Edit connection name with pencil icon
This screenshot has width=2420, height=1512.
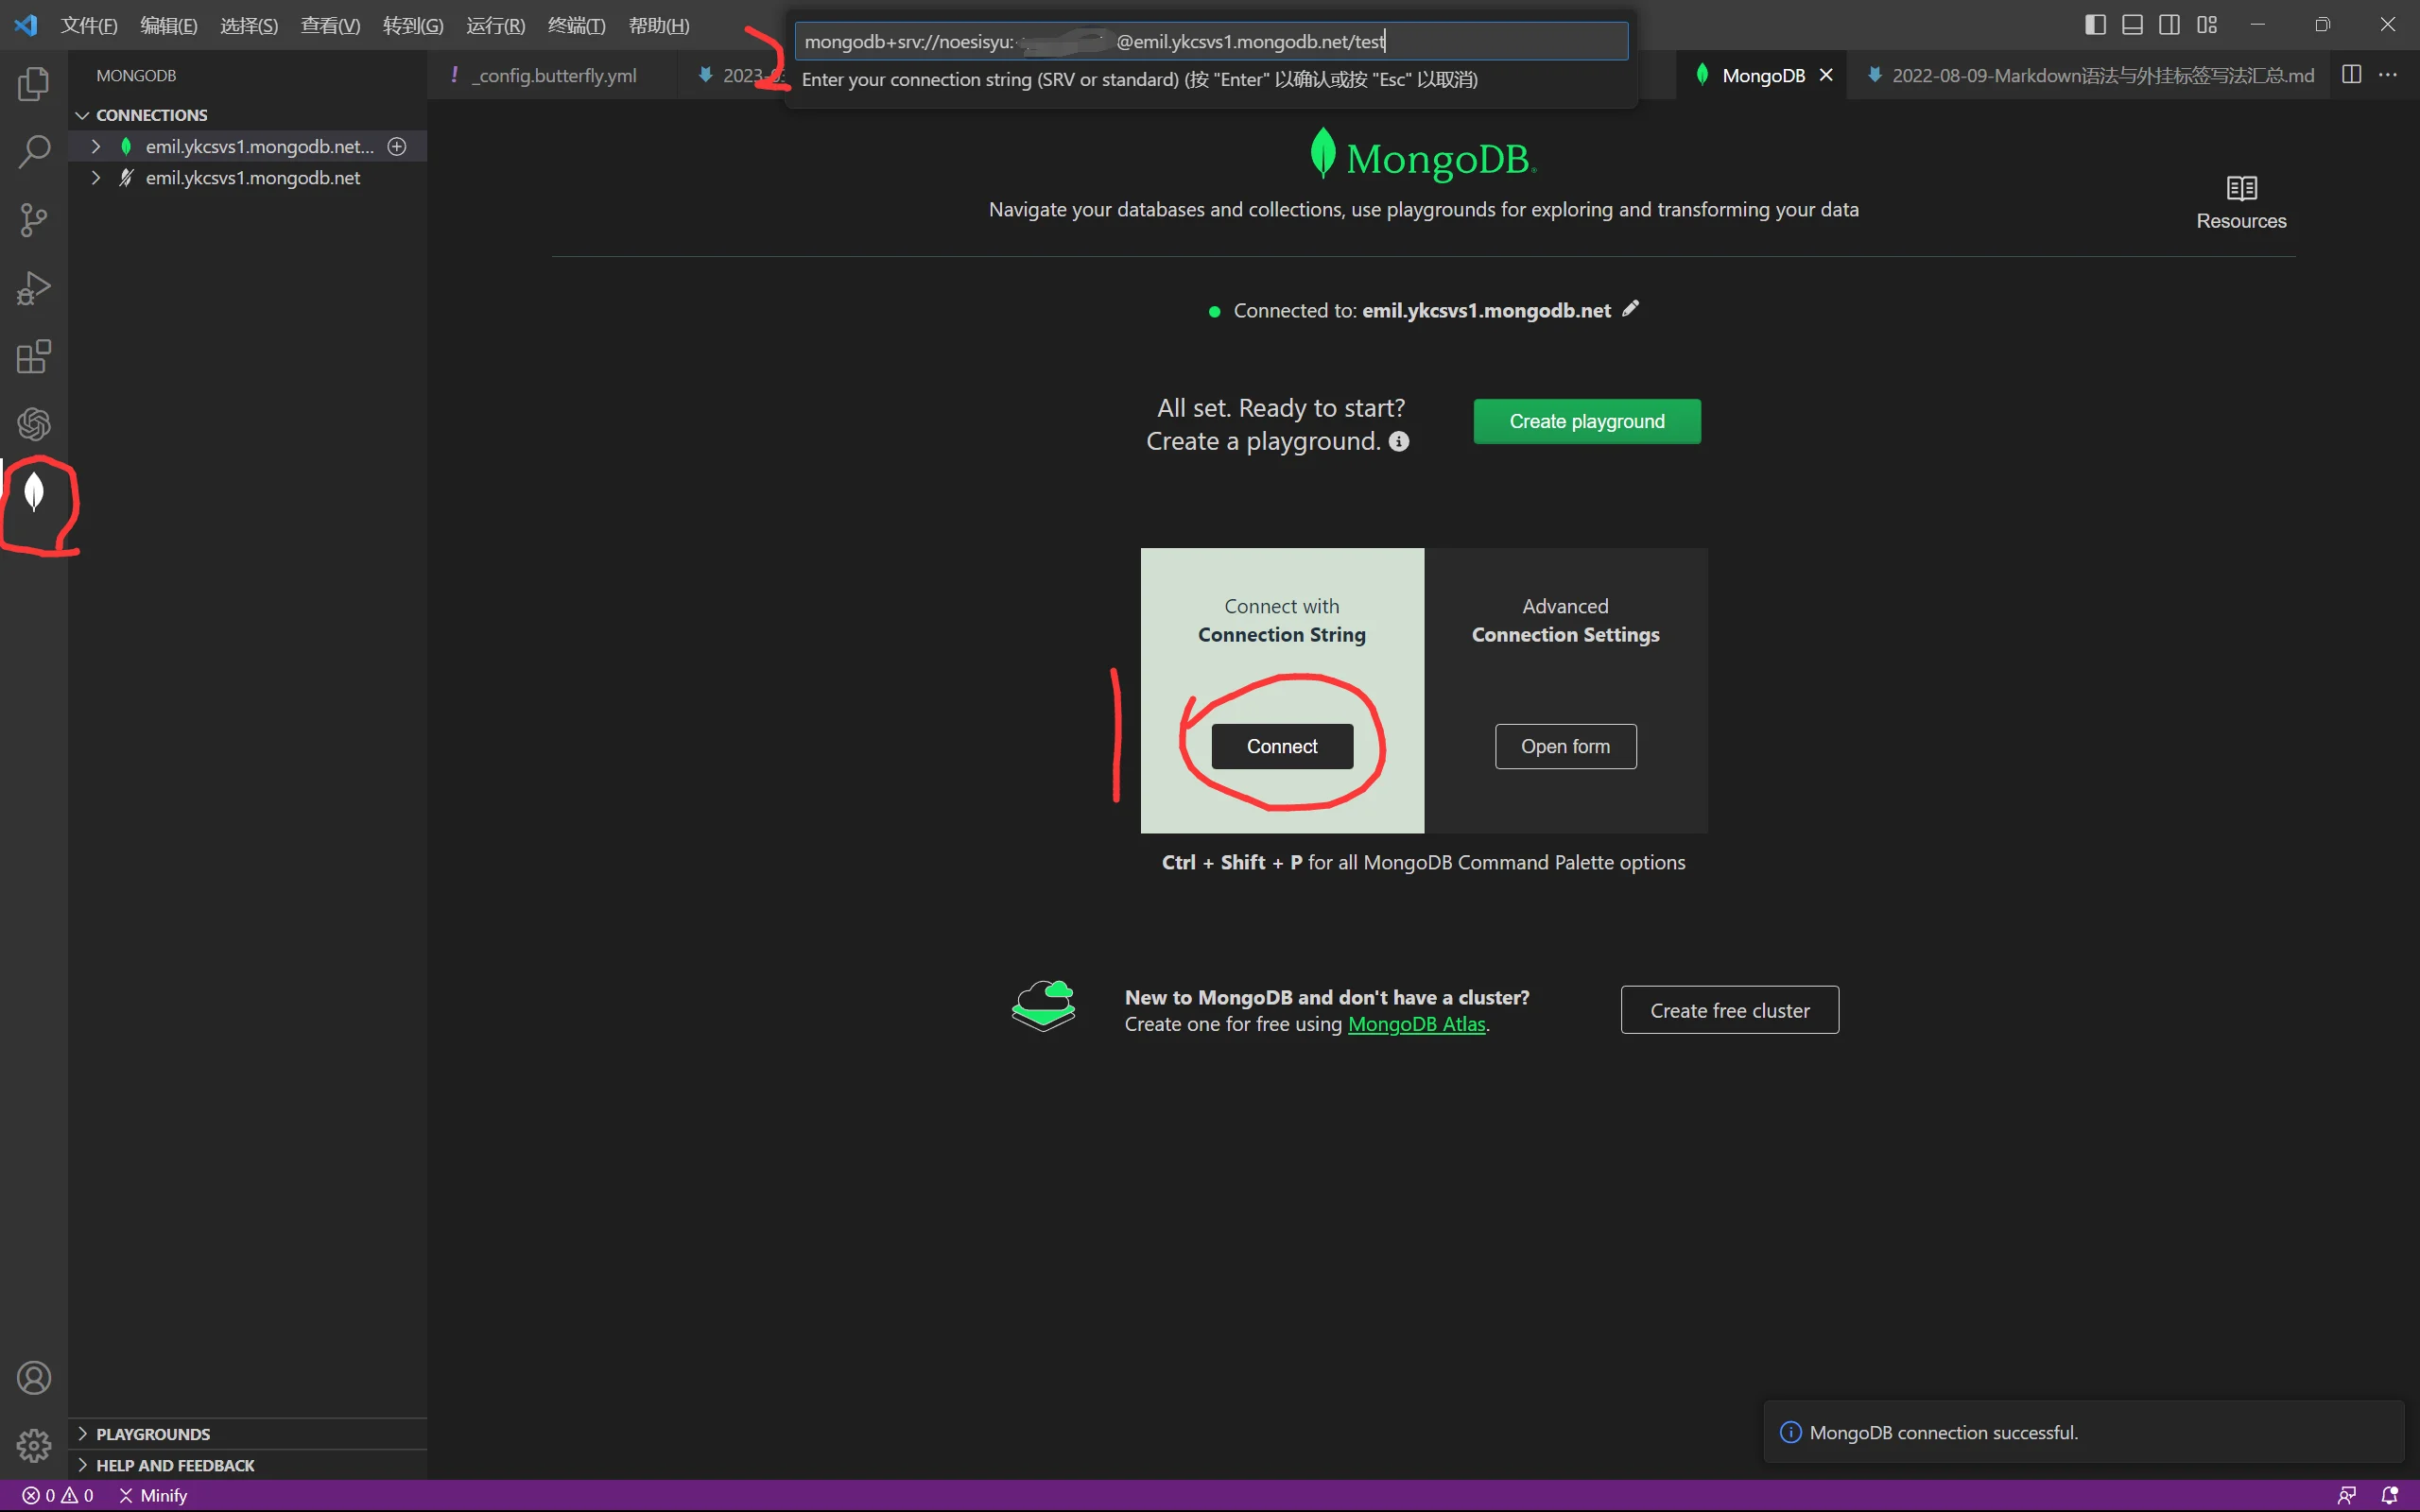tap(1630, 309)
